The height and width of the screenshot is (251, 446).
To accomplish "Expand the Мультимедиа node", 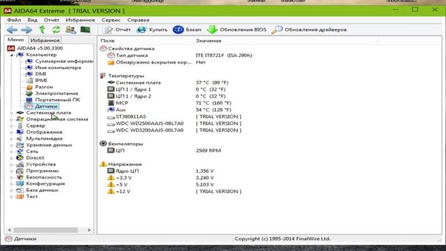I will (x=12, y=139).
